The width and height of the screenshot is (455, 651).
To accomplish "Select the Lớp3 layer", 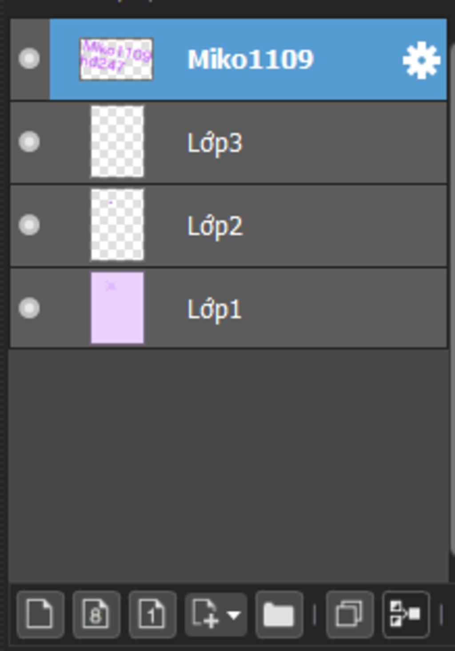I will coord(228,142).
